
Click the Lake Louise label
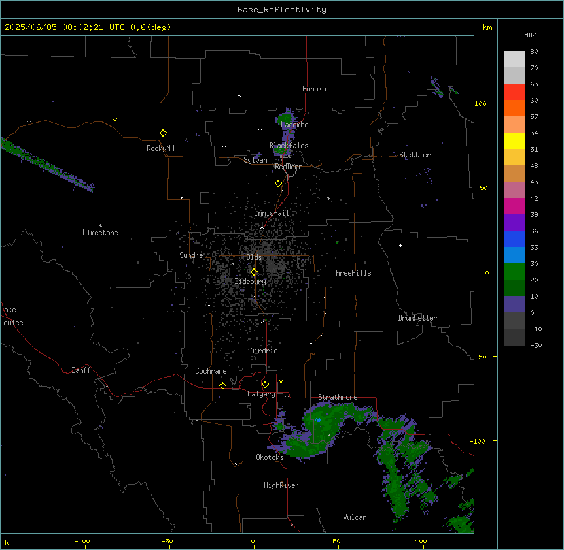pyautogui.click(x=12, y=316)
